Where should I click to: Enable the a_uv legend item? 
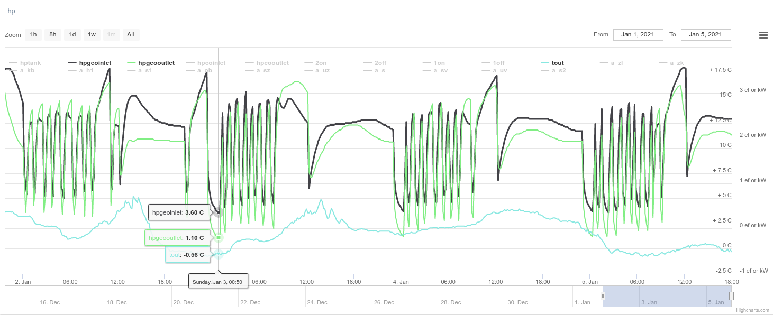(495, 70)
